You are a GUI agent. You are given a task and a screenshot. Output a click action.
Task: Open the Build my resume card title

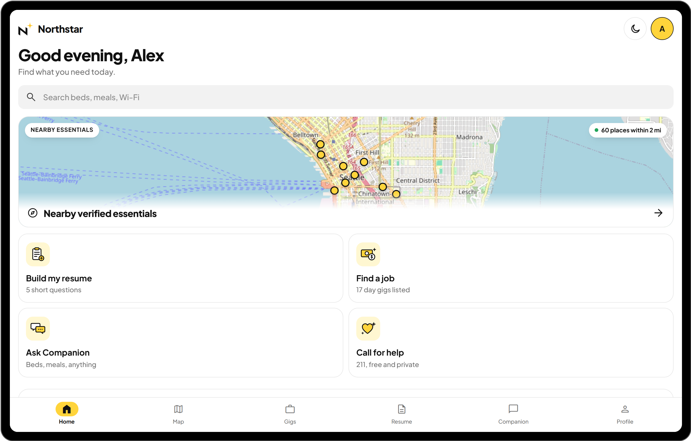pyautogui.click(x=59, y=278)
